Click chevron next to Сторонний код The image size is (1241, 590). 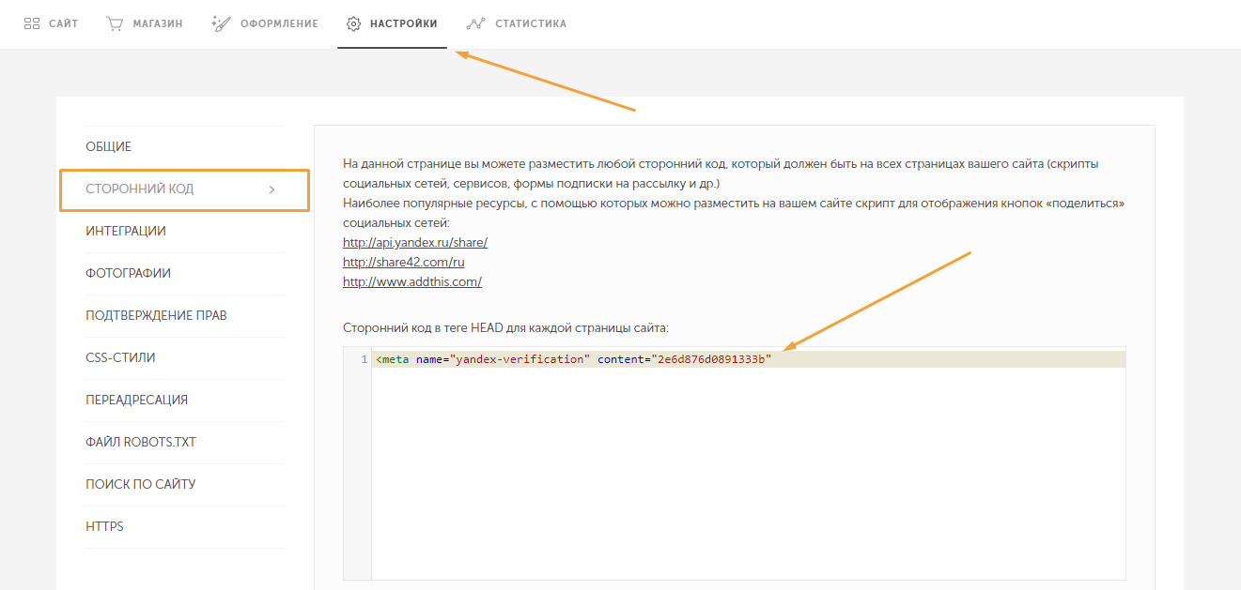point(271,189)
